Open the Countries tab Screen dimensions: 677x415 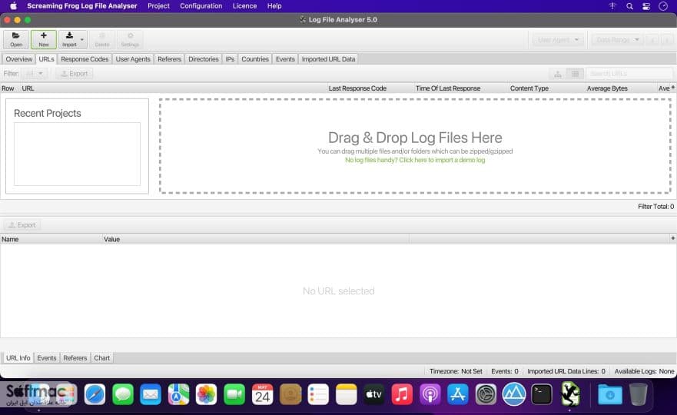(254, 59)
